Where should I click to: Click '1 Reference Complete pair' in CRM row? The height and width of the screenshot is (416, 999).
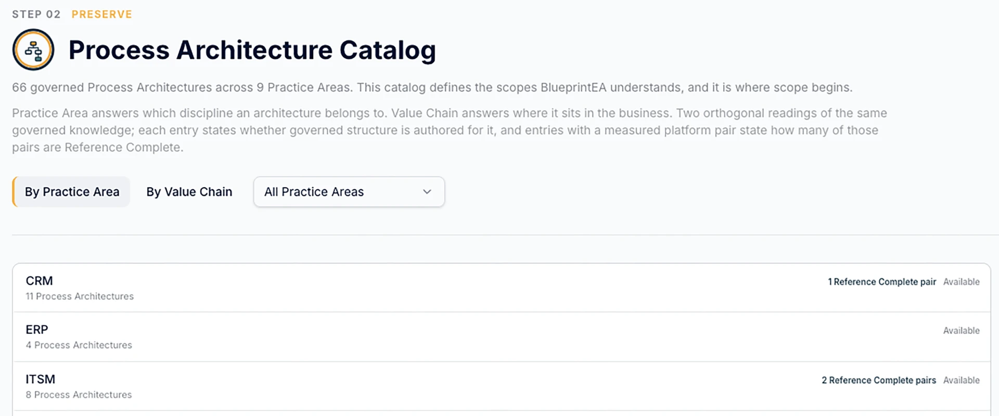(x=882, y=282)
